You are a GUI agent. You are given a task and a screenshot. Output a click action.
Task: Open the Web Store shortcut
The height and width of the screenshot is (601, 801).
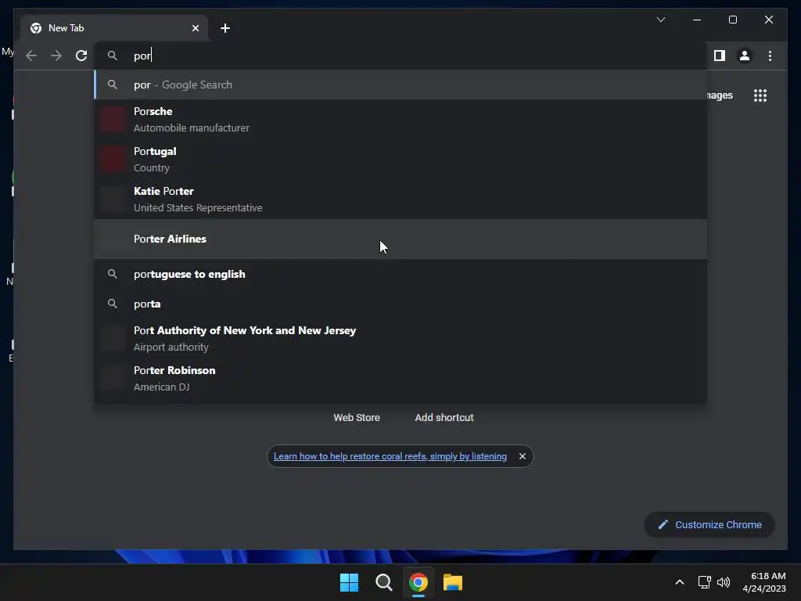[x=357, y=418]
